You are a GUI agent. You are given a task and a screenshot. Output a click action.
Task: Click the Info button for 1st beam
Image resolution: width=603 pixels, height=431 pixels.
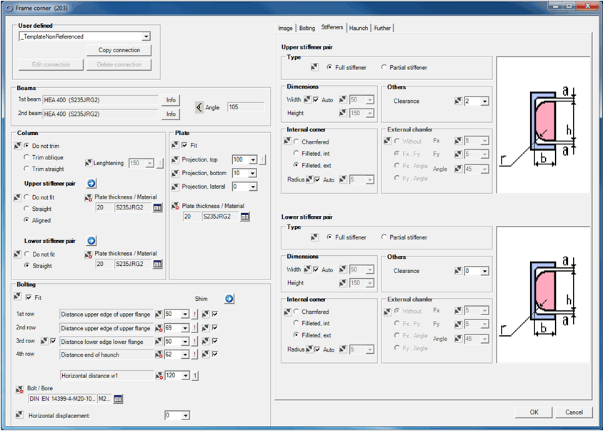171,100
